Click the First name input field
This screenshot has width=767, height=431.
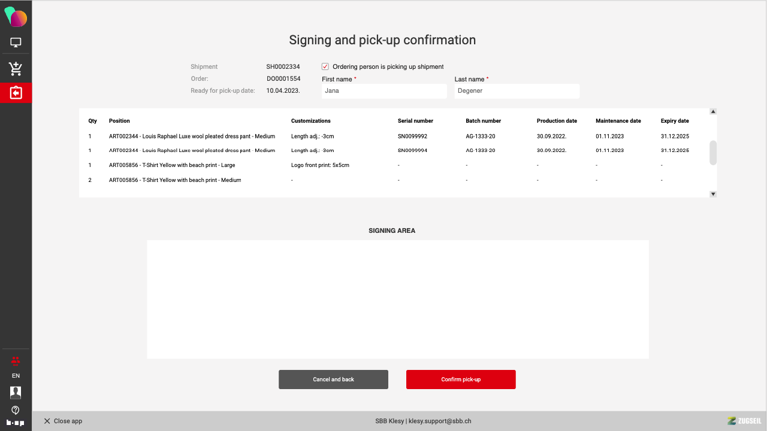[x=383, y=91]
